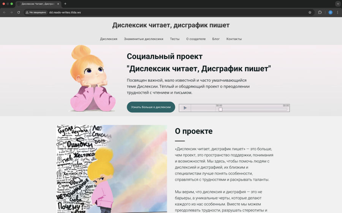Open the 'Блог' menu link
This screenshot has height=213, width=342.
point(216,39)
